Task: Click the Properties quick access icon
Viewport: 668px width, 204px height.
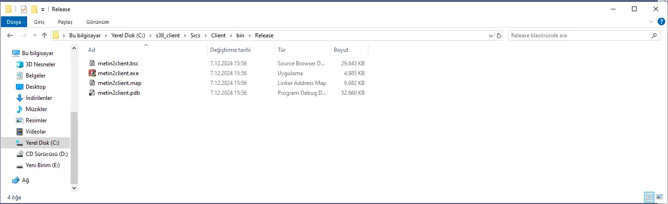Action: pos(24,9)
